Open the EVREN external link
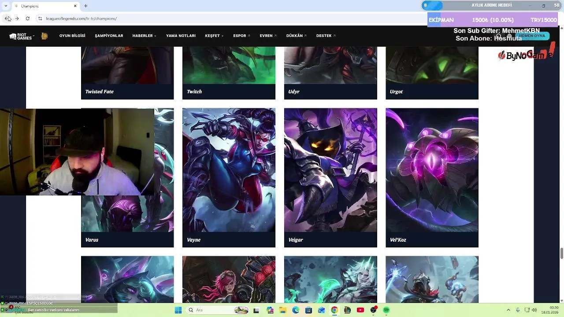 point(268,36)
